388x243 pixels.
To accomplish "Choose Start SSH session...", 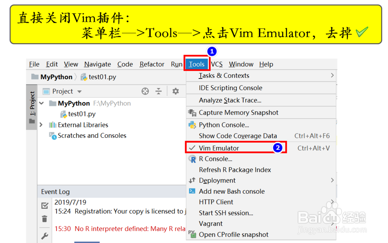I will coord(261,213).
